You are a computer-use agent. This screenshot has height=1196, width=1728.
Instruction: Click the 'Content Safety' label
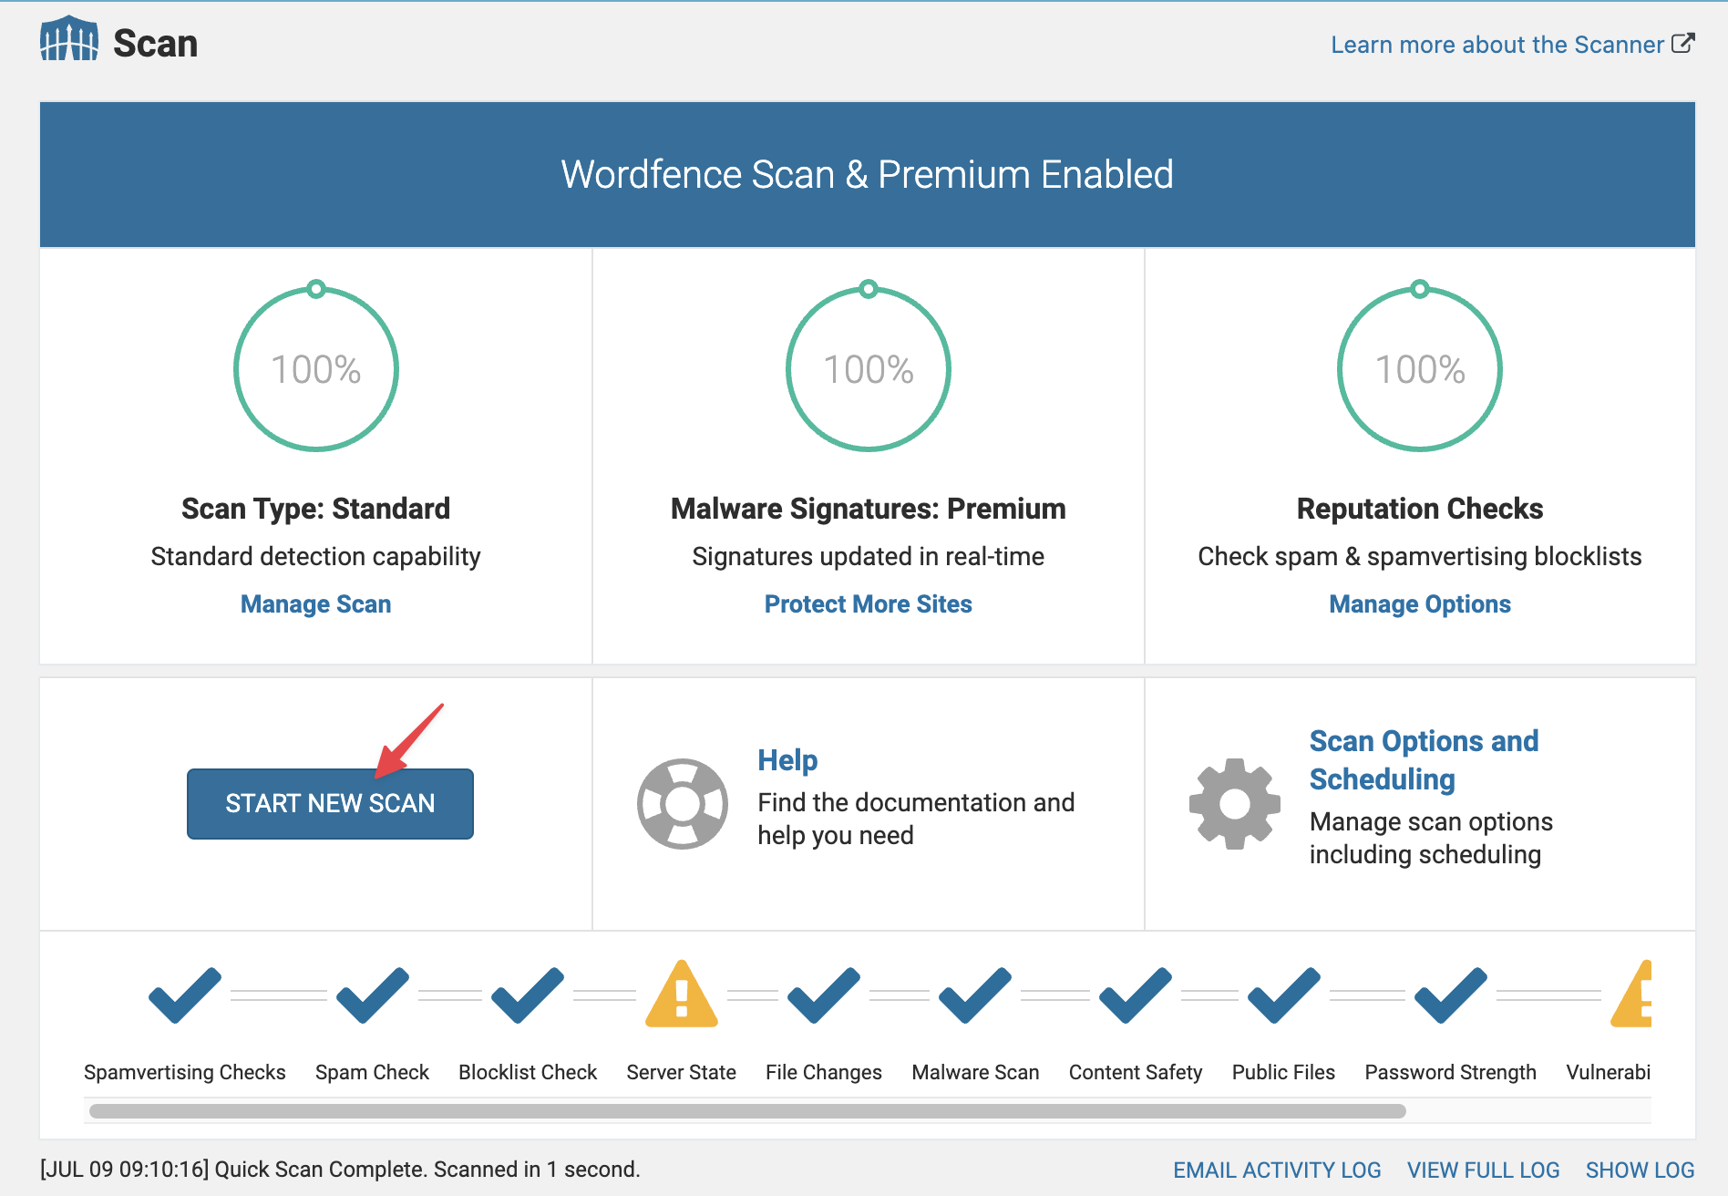click(x=1136, y=1073)
